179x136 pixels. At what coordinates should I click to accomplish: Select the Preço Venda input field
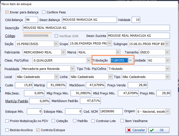pyautogui.click(x=137, y=85)
